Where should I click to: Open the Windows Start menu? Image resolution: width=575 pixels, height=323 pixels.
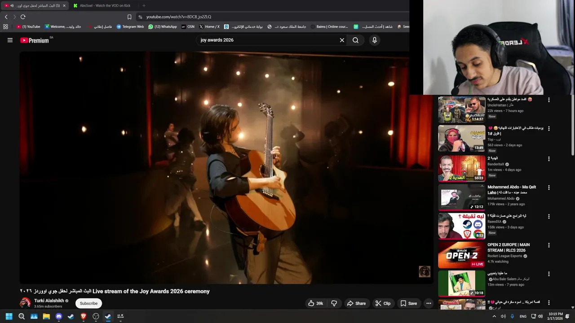[9, 316]
